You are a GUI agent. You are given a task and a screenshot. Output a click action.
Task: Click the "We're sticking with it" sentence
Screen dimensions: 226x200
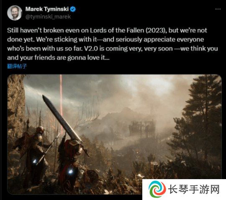coord(66,40)
